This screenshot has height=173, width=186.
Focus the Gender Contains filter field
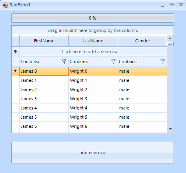coord(139,62)
